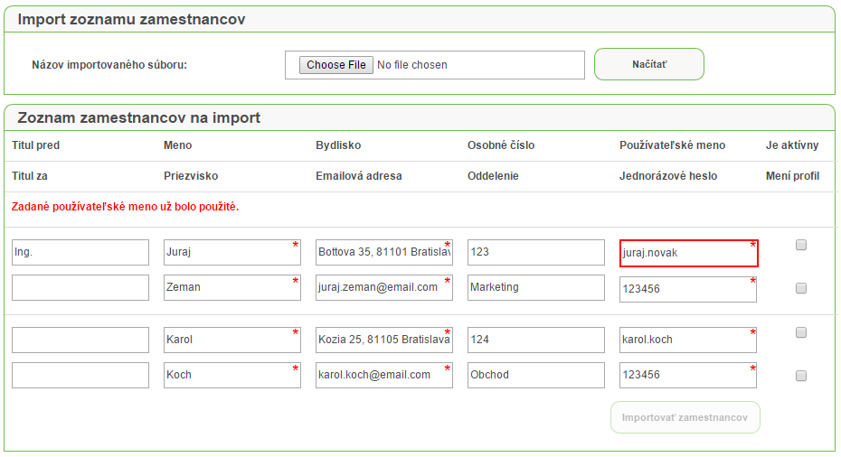Select the Obchod department field
Image resolution: width=841 pixels, height=457 pixels.
(x=536, y=376)
